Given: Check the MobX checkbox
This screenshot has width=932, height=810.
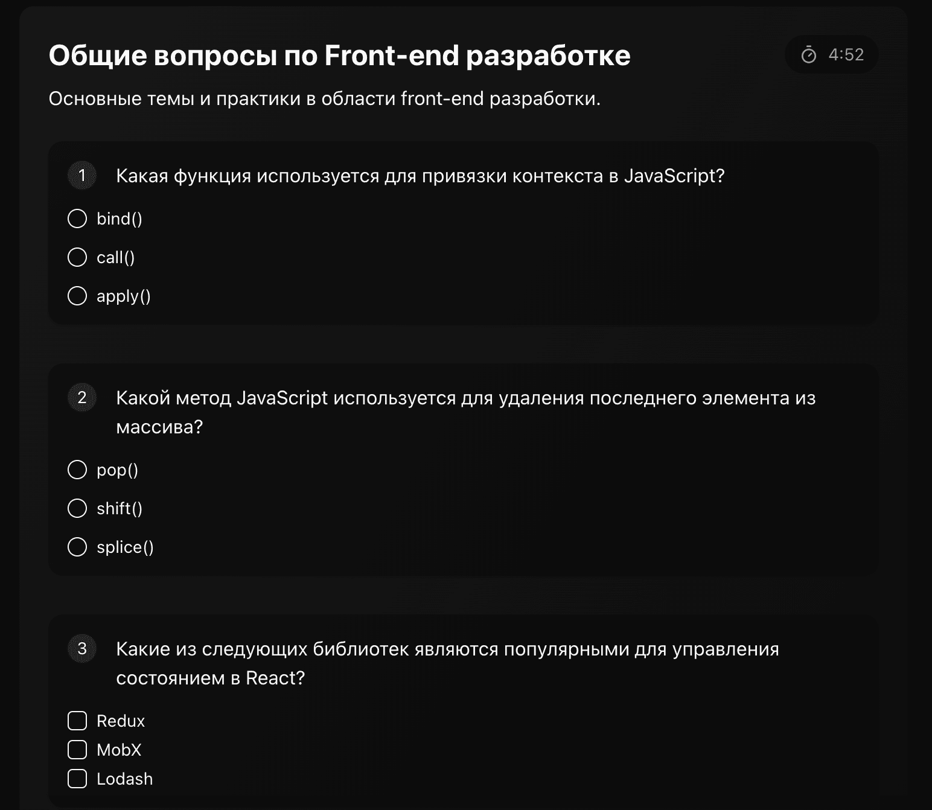Looking at the screenshot, I should (77, 750).
